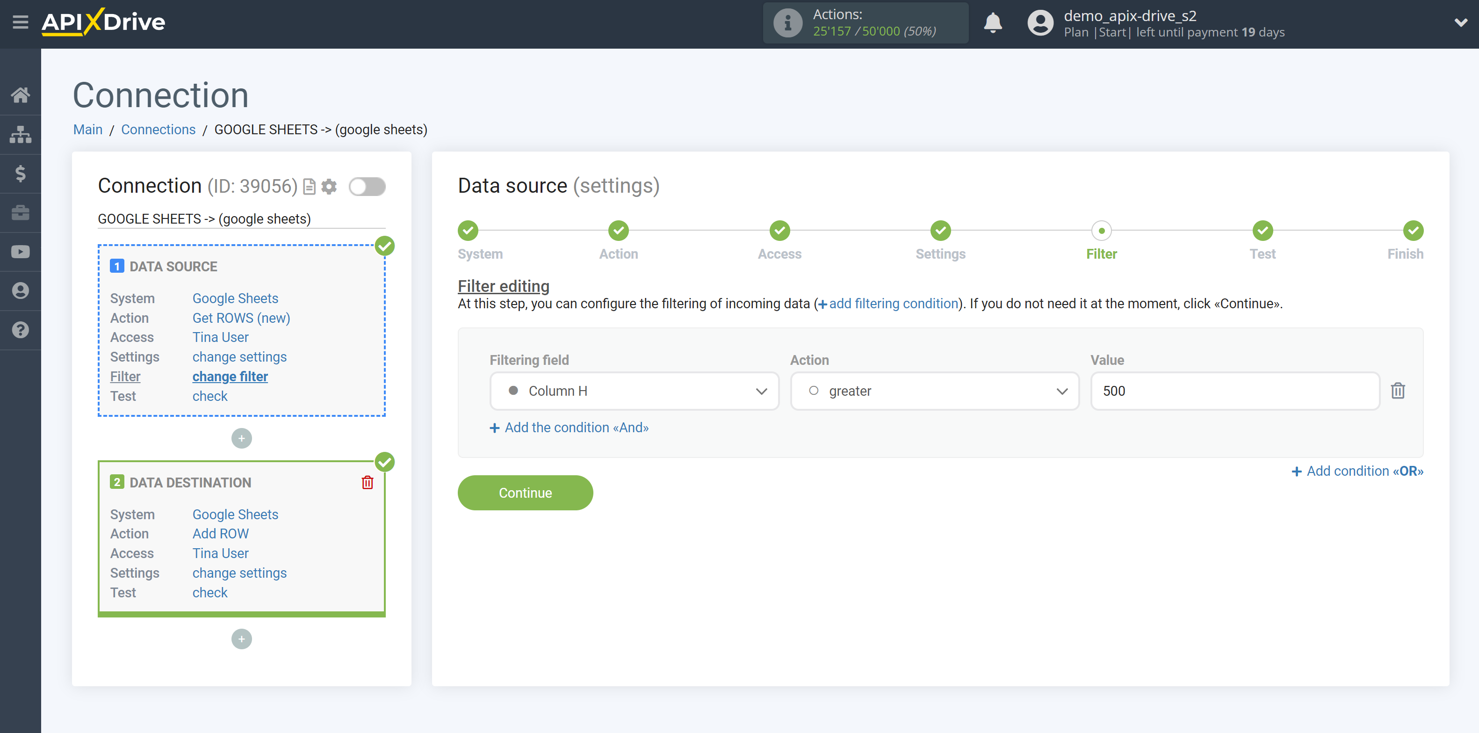Viewport: 1479px width, 733px height.
Task: Open the help question mark icon
Action: click(x=20, y=330)
